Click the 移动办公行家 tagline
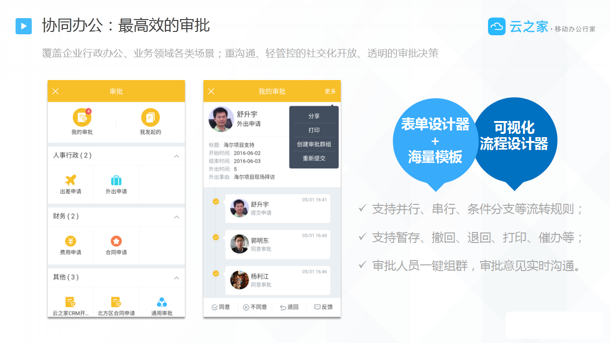610x343 pixels. (x=575, y=29)
